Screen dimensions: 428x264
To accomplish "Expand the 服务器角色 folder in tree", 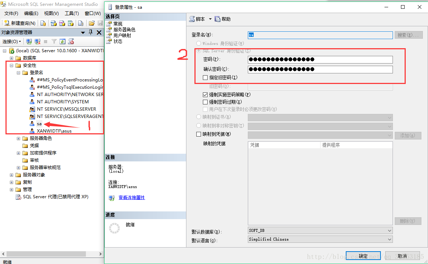I will click(x=18, y=138).
